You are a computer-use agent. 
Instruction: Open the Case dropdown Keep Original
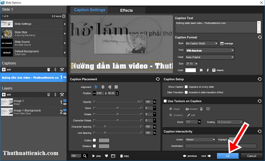click(209, 57)
